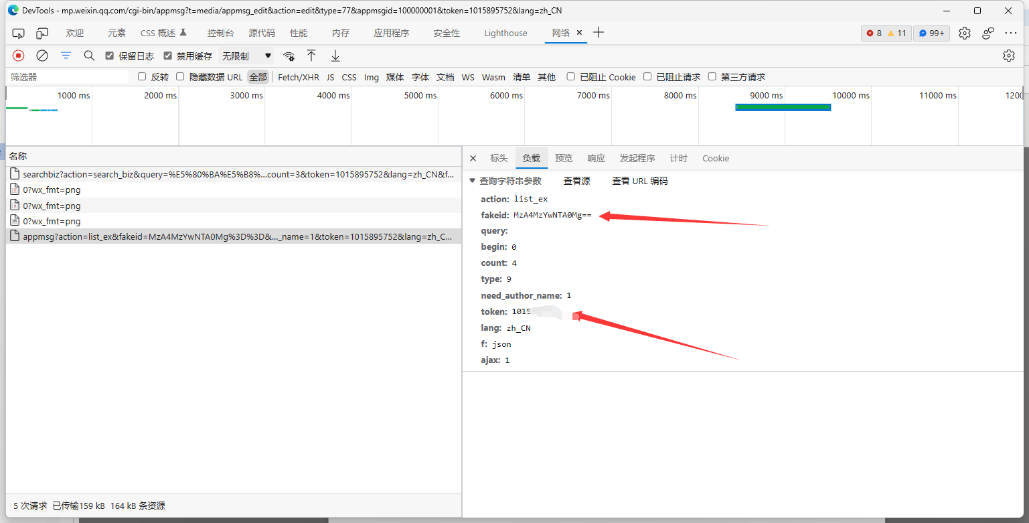Click the errors count badge 8
The width and height of the screenshot is (1029, 523).
coord(874,33)
